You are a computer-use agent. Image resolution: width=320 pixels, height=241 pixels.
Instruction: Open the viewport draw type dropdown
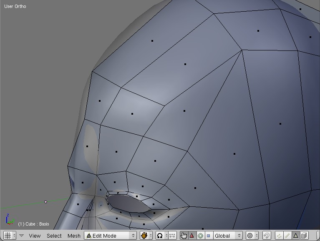146,236
